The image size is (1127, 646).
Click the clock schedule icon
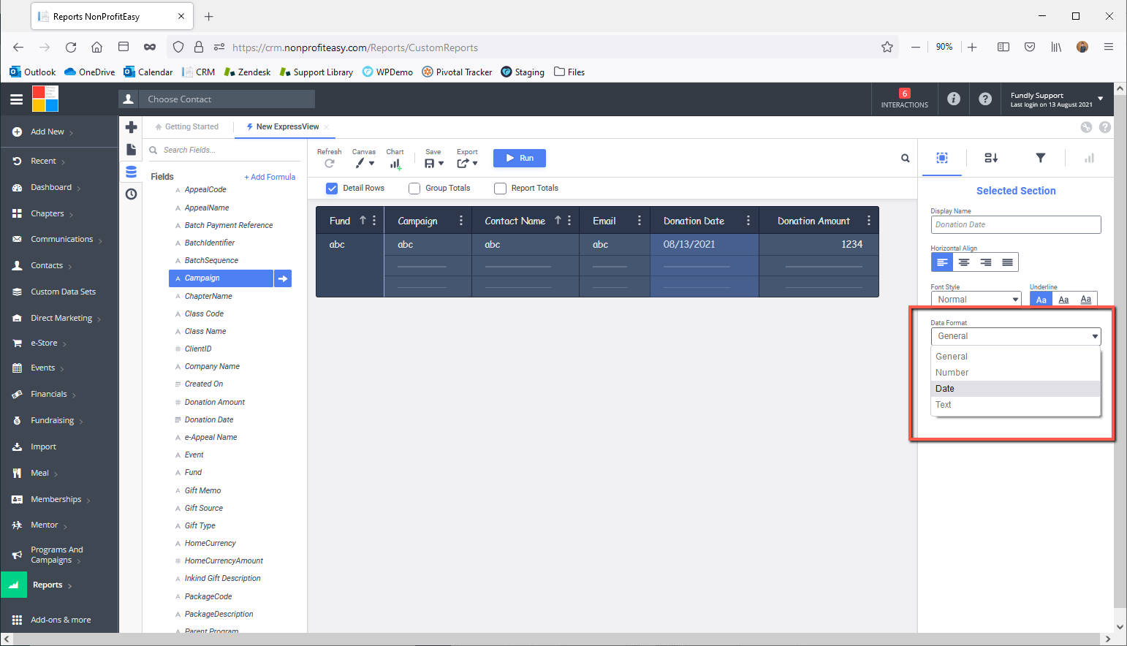[x=132, y=194]
